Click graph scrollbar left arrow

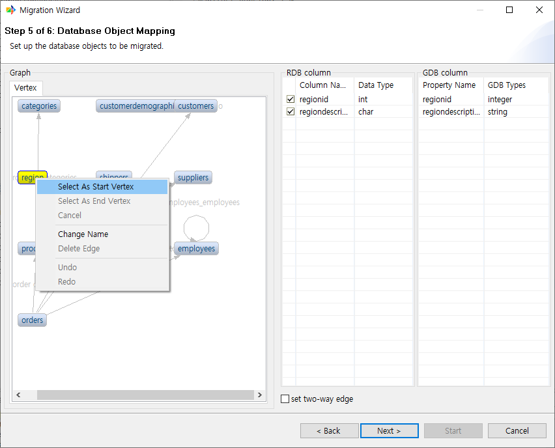pos(18,395)
